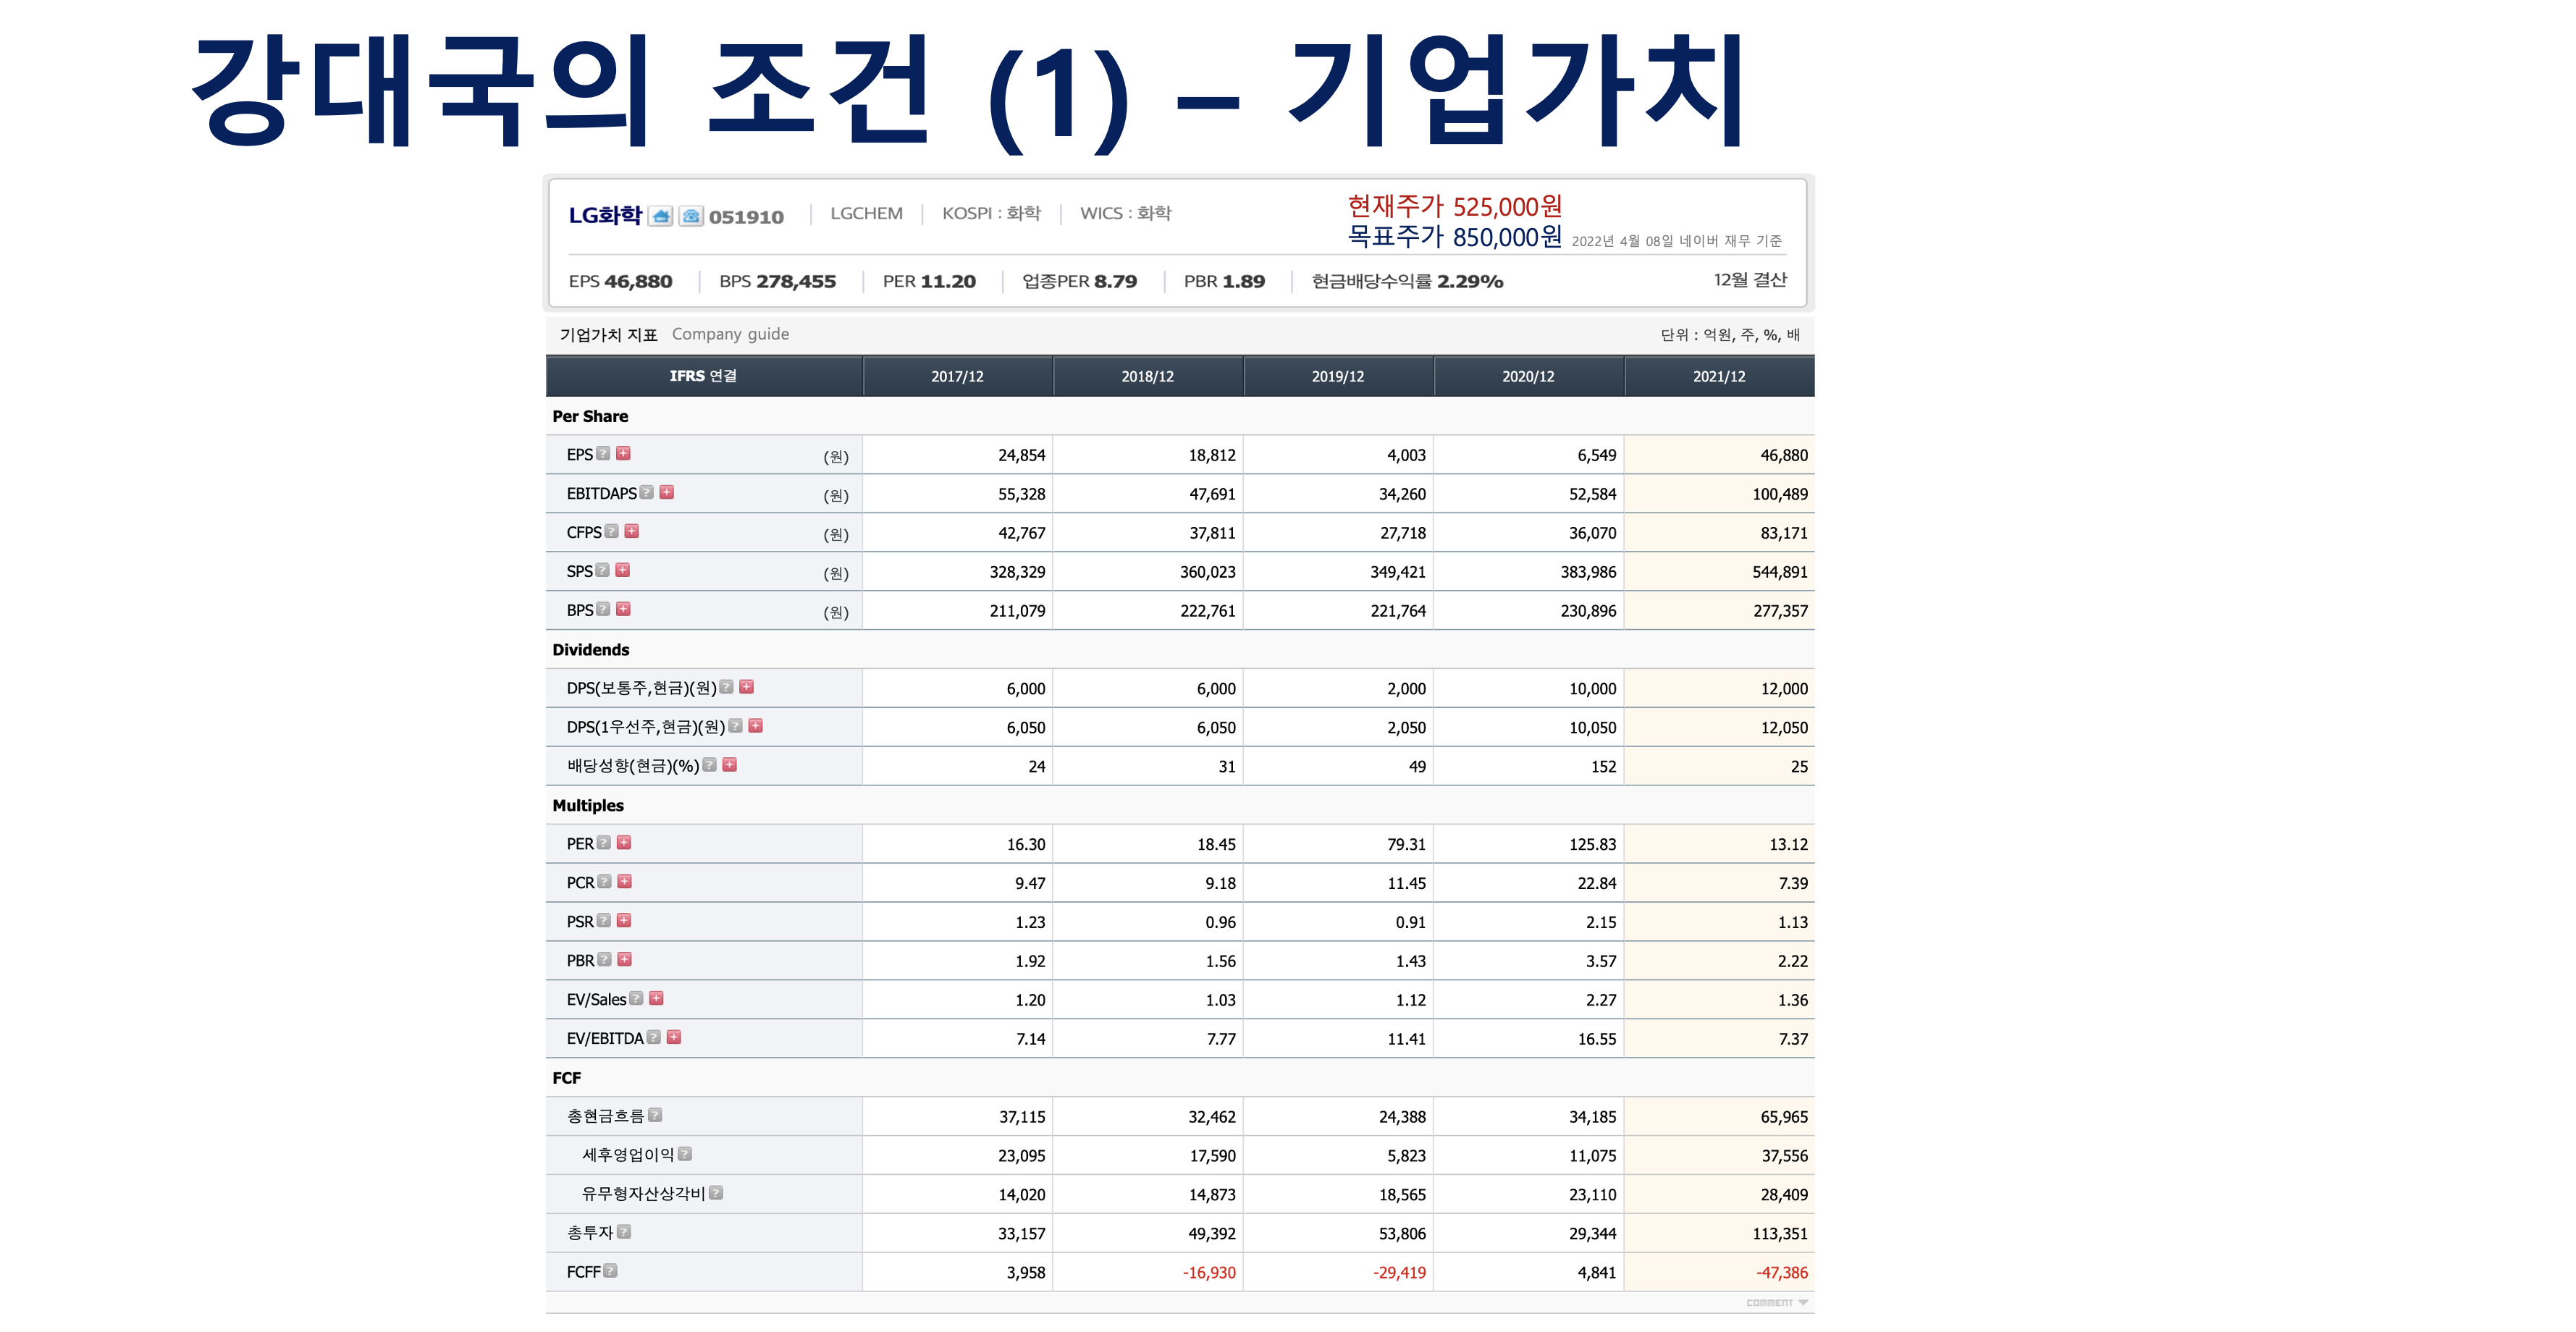Open the help icon next to 세후영업이익
Viewport: 2576px width, 1332px height.
coord(685,1154)
